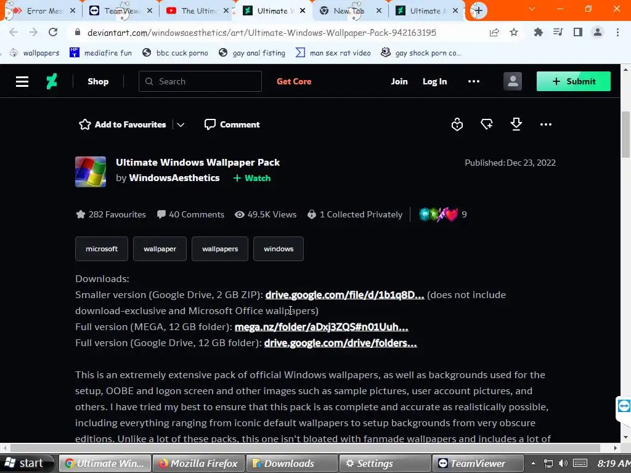Open the tab search chevron
This screenshot has width=631, height=473.
point(532,9)
